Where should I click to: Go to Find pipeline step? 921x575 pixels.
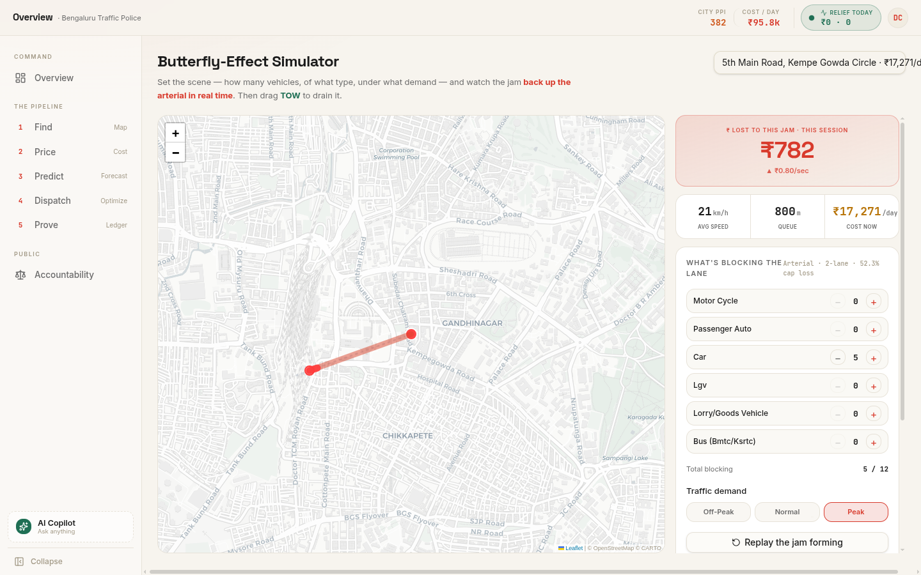coord(71,127)
